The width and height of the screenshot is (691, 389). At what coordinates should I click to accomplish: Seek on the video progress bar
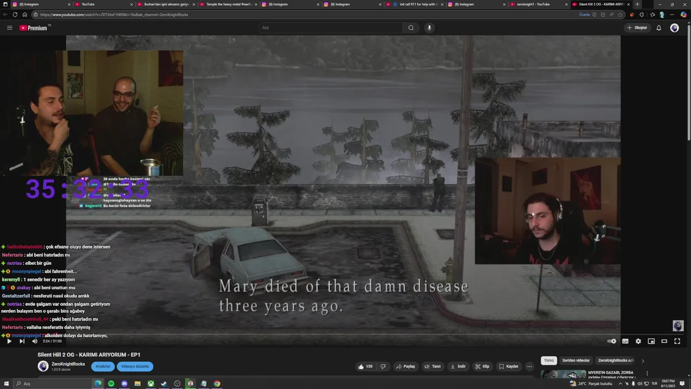point(343,334)
